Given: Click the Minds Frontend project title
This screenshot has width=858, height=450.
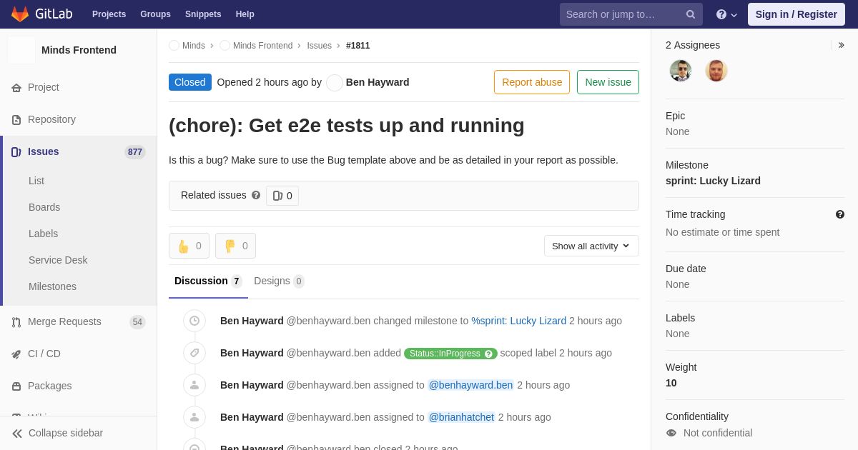Looking at the screenshot, I should [x=79, y=50].
